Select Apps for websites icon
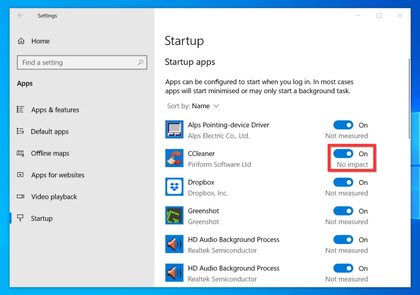Image resolution: width=420 pixels, height=295 pixels. pyautogui.click(x=20, y=175)
